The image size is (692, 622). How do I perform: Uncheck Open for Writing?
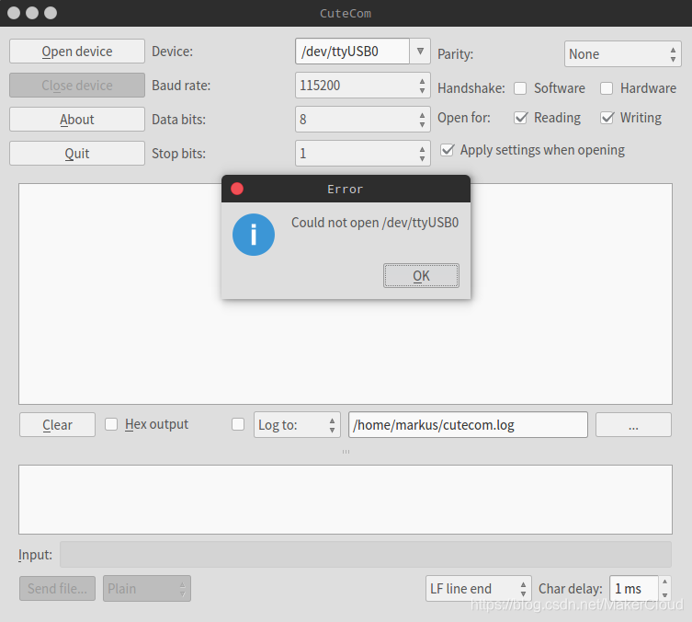[607, 118]
